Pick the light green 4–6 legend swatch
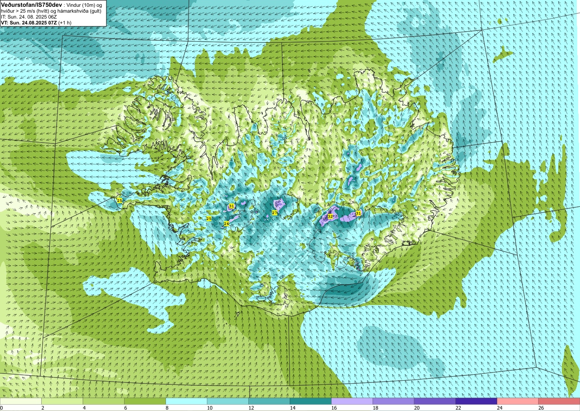 104,401
